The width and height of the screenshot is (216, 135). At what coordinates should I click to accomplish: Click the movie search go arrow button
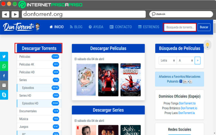[x=197, y=60]
